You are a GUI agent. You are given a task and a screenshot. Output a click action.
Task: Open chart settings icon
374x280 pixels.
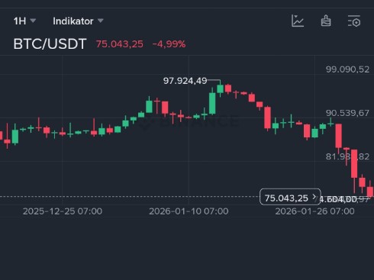354,21
